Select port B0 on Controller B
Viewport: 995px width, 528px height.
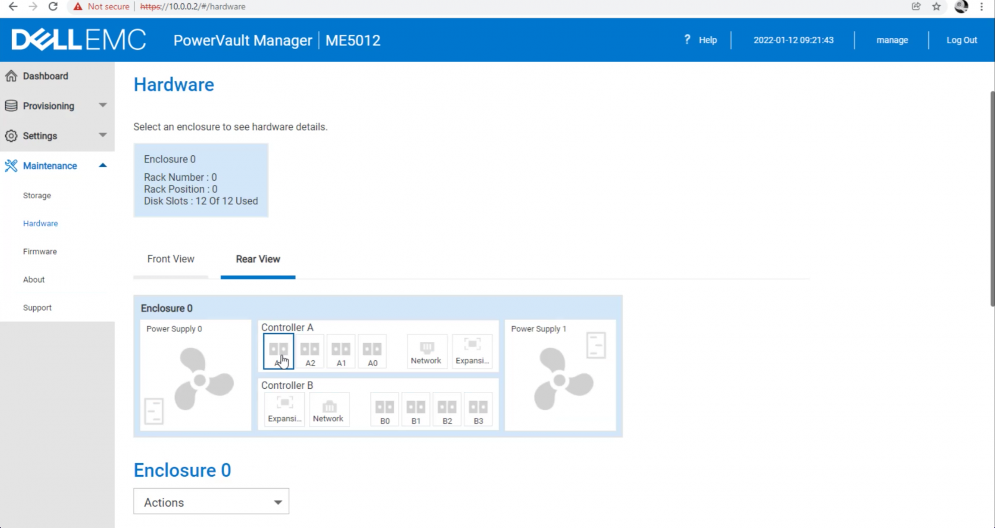(x=385, y=410)
